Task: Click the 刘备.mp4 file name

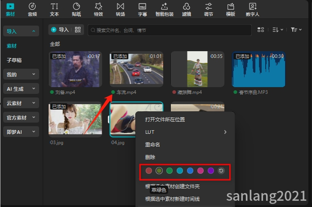Action: point(65,92)
